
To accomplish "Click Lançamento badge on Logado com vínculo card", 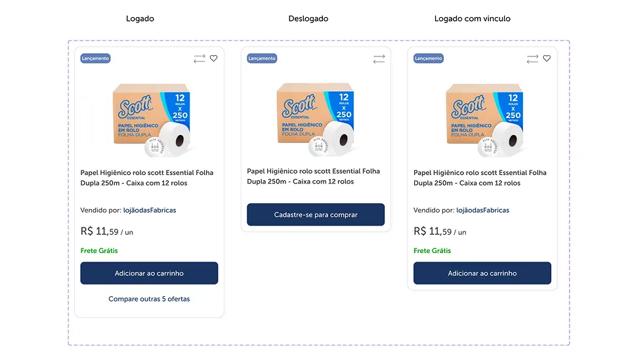I will point(429,58).
